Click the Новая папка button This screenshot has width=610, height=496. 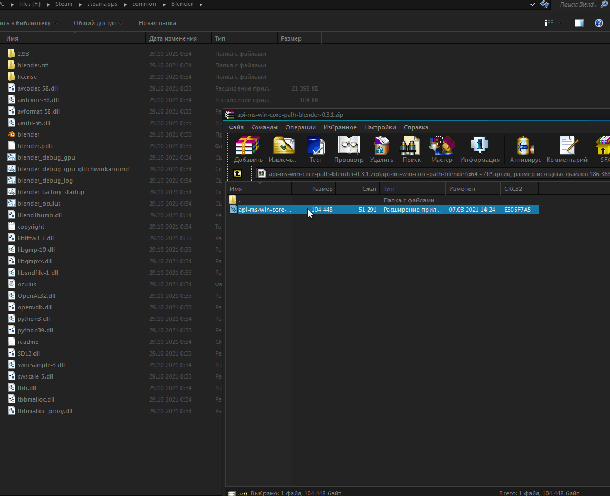159,23
